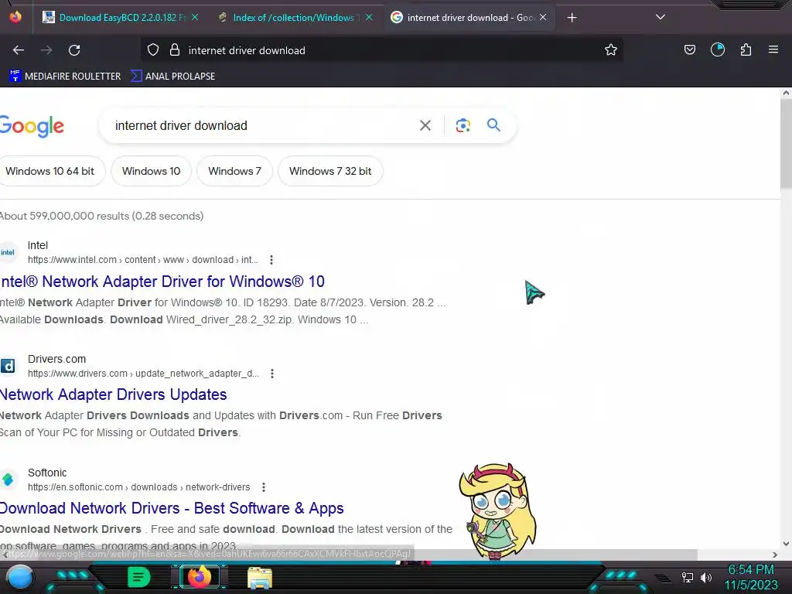This screenshot has width=792, height=594.
Task: Click the Softonic site favicon
Action: tap(8, 480)
